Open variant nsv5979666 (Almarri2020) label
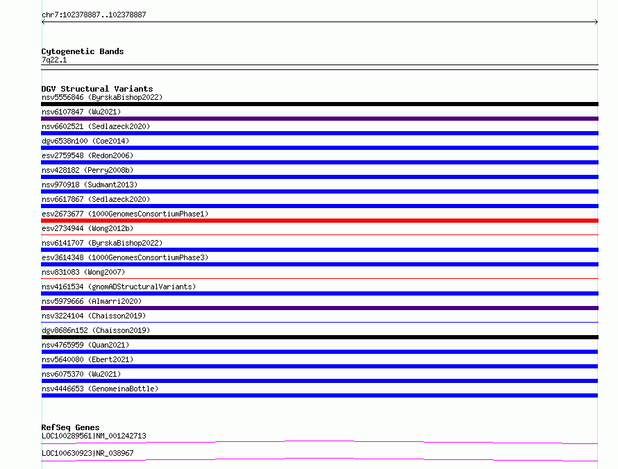Screen dimensions: 618x469 click(x=92, y=301)
